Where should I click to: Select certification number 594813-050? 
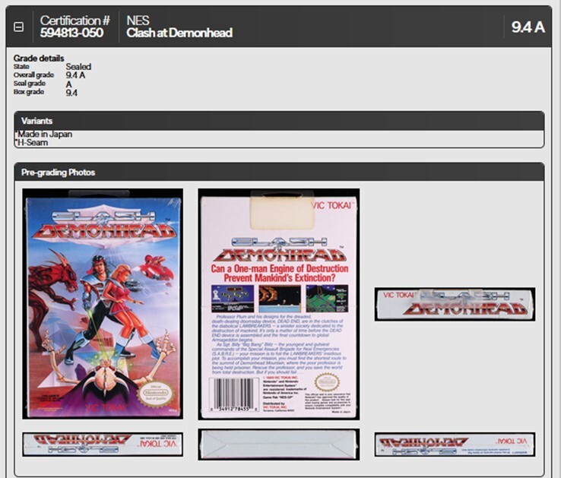pyautogui.click(x=71, y=33)
